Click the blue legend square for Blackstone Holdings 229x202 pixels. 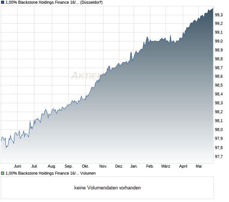(x=3, y=2)
